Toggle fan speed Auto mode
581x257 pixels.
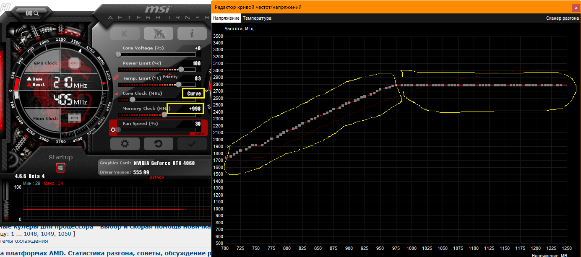click(x=198, y=133)
